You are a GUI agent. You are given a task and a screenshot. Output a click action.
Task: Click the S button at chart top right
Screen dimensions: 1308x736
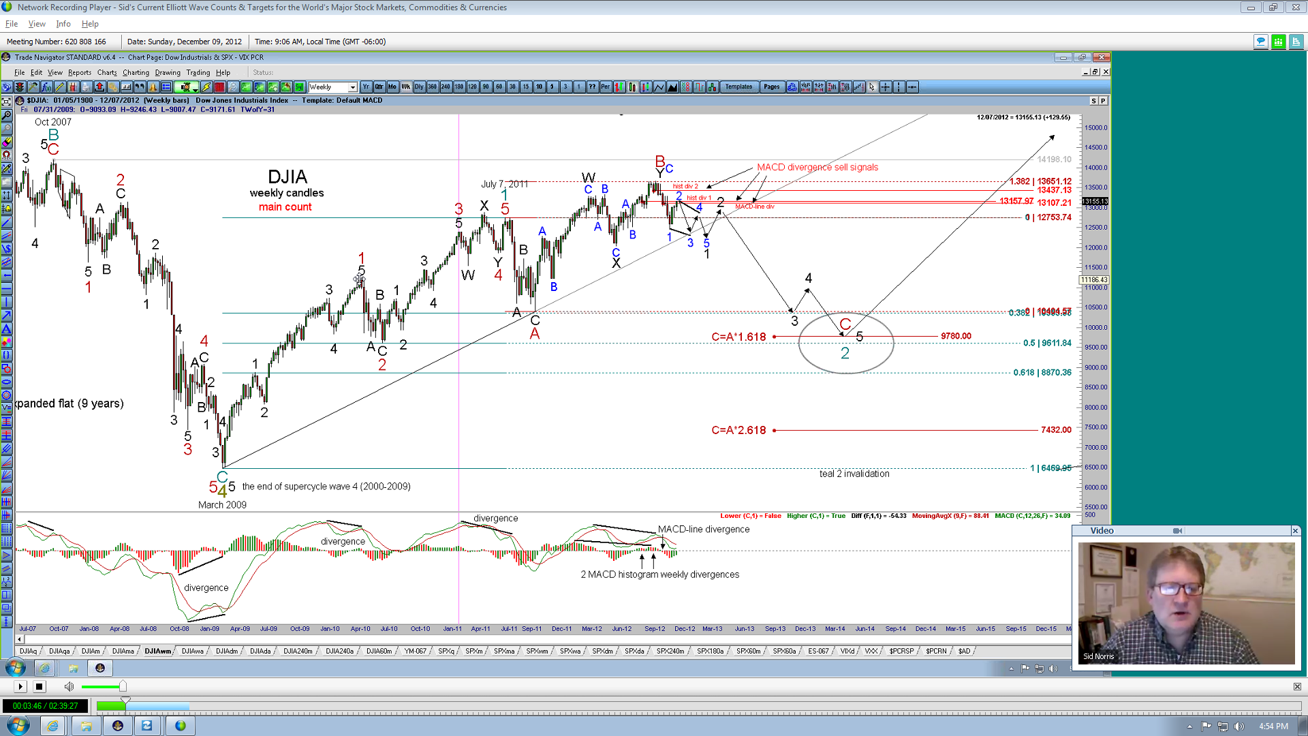click(1094, 101)
